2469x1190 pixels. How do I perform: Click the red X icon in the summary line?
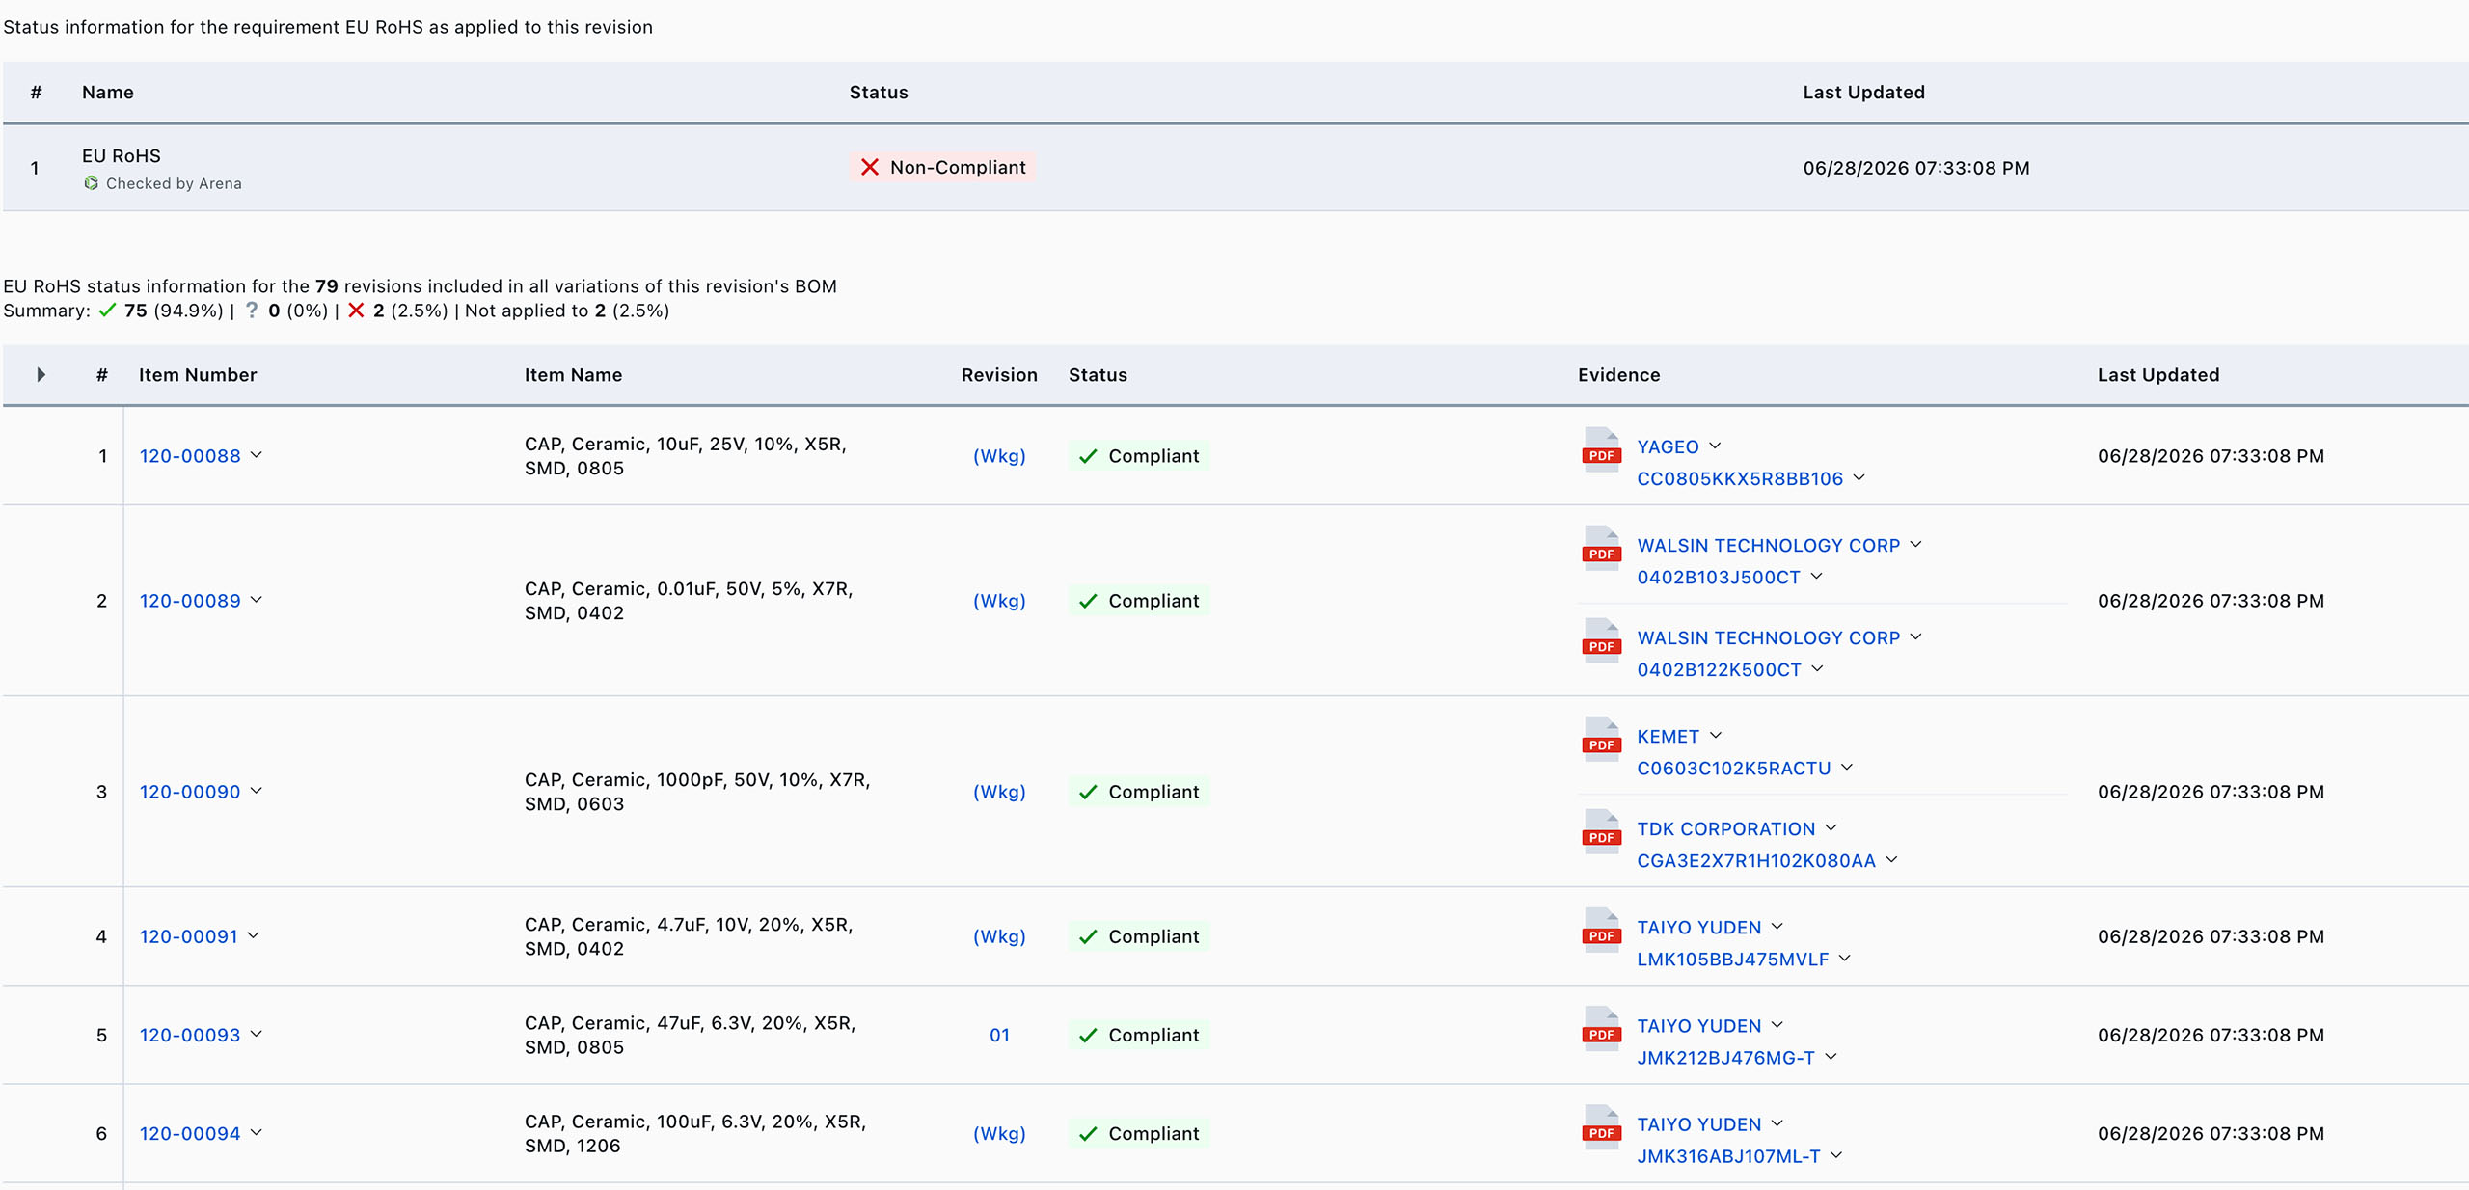[356, 311]
